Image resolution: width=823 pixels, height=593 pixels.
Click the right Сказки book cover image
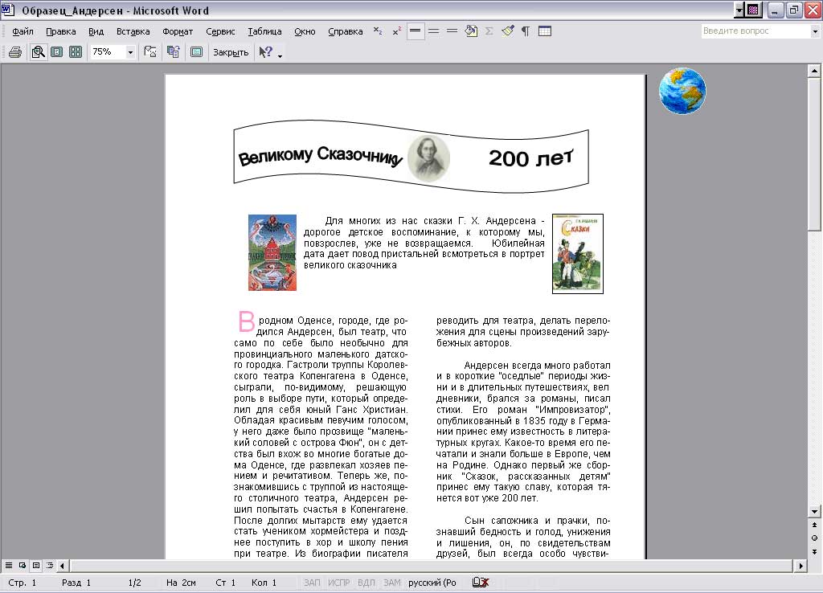click(x=578, y=253)
